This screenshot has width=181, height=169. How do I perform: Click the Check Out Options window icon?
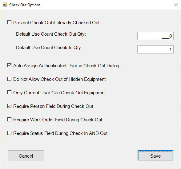coord(5,5)
